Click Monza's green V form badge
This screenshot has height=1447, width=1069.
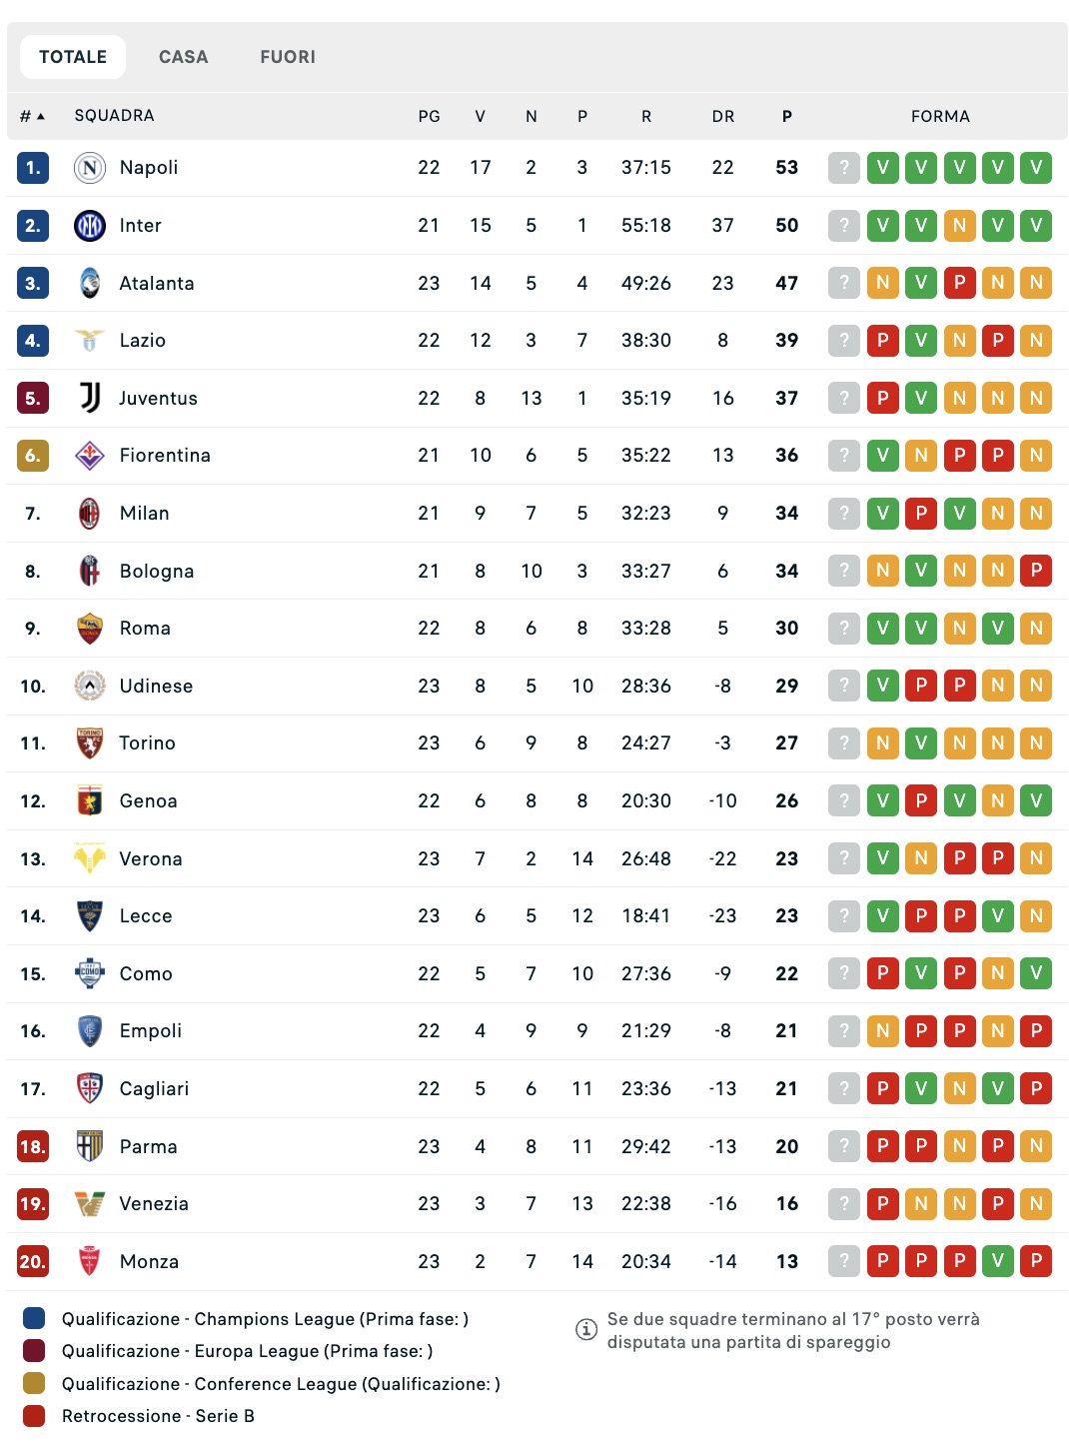(x=997, y=1261)
